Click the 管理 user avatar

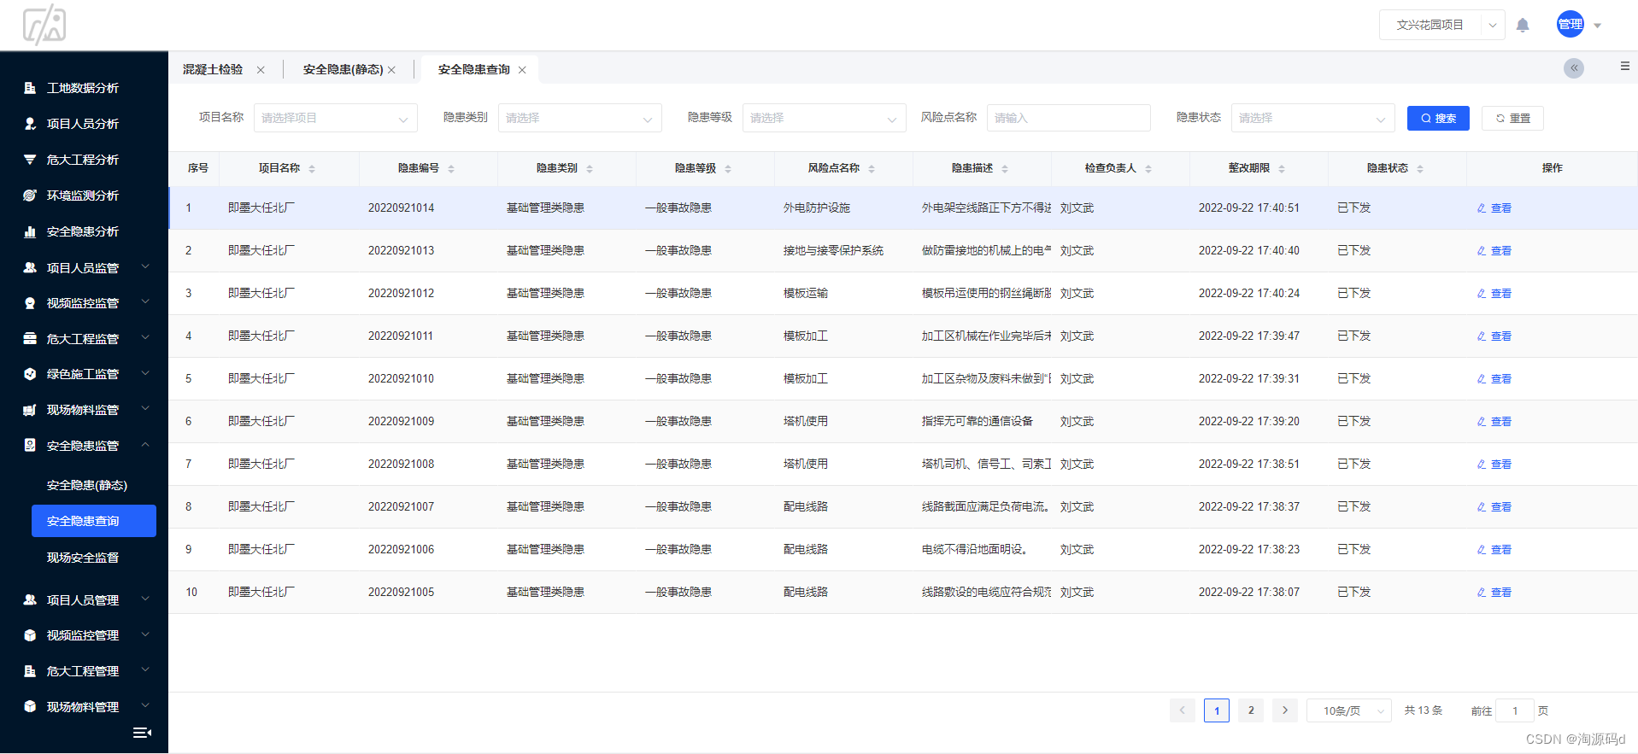1570,24
